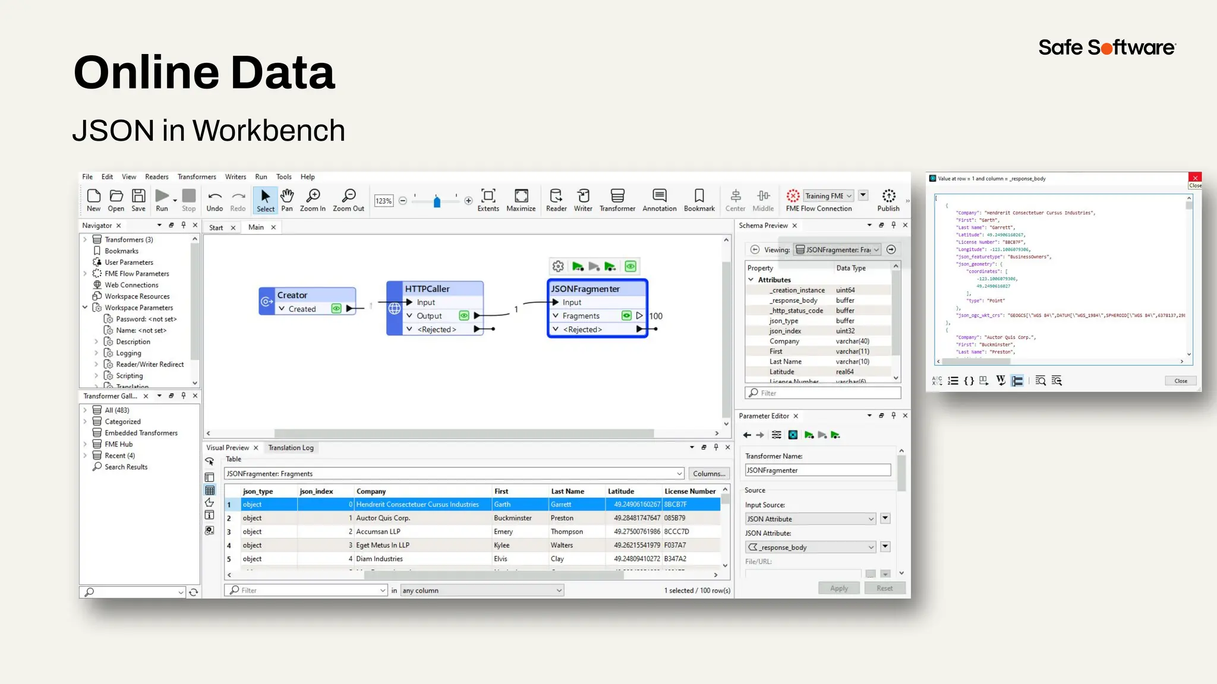Toggle the HTTPCaller Output port inspection eye
This screenshot has width=1217, height=684.
464,316
